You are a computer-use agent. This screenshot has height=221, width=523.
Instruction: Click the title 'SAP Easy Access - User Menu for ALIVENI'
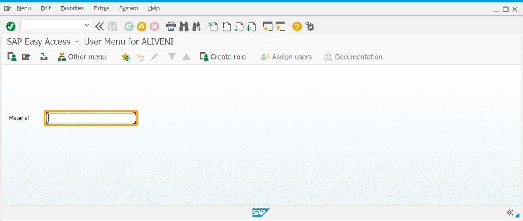[x=90, y=42]
